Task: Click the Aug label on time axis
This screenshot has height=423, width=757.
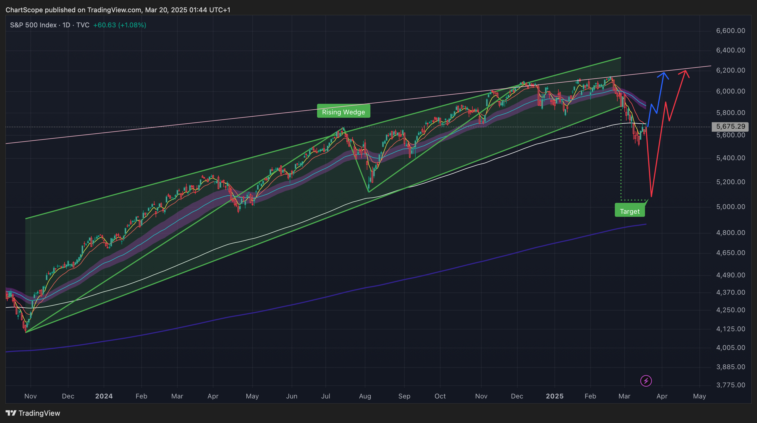Action: coord(365,396)
